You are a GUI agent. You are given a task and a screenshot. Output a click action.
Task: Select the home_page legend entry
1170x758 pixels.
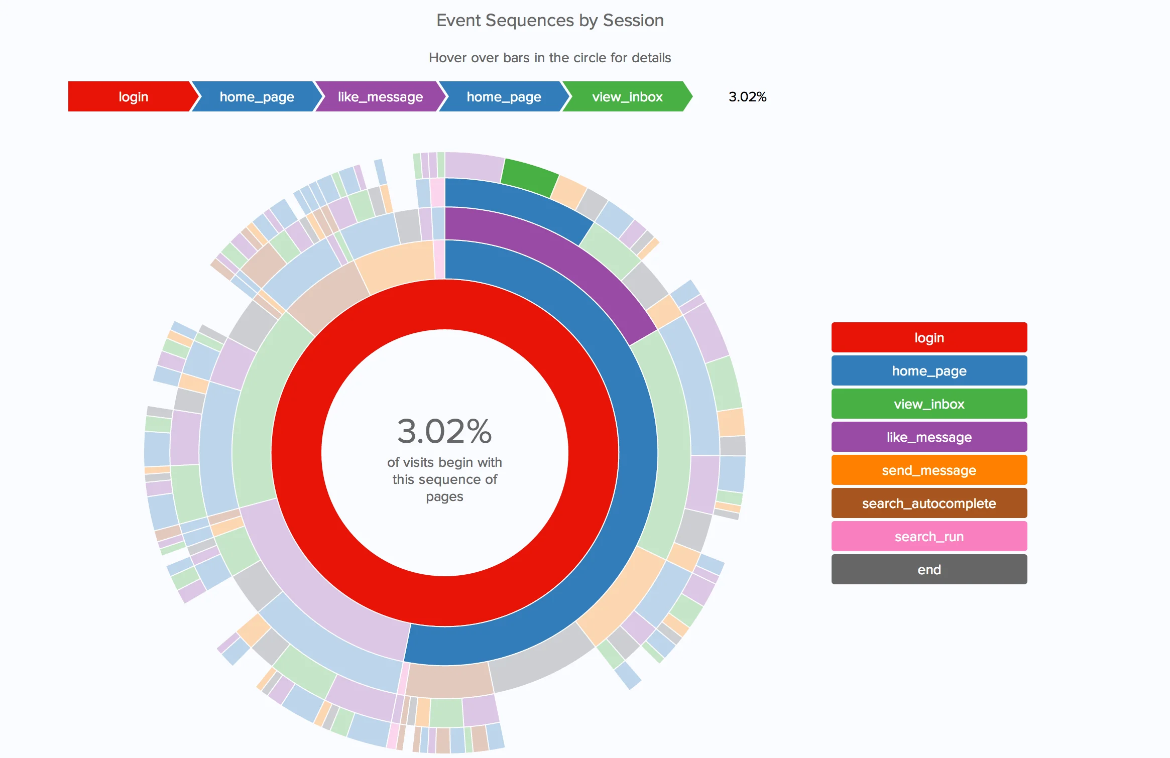click(x=928, y=370)
